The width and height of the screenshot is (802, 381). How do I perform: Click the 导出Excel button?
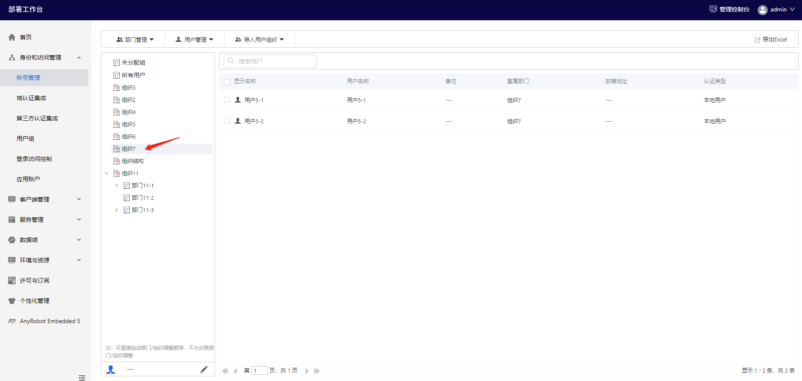point(771,39)
